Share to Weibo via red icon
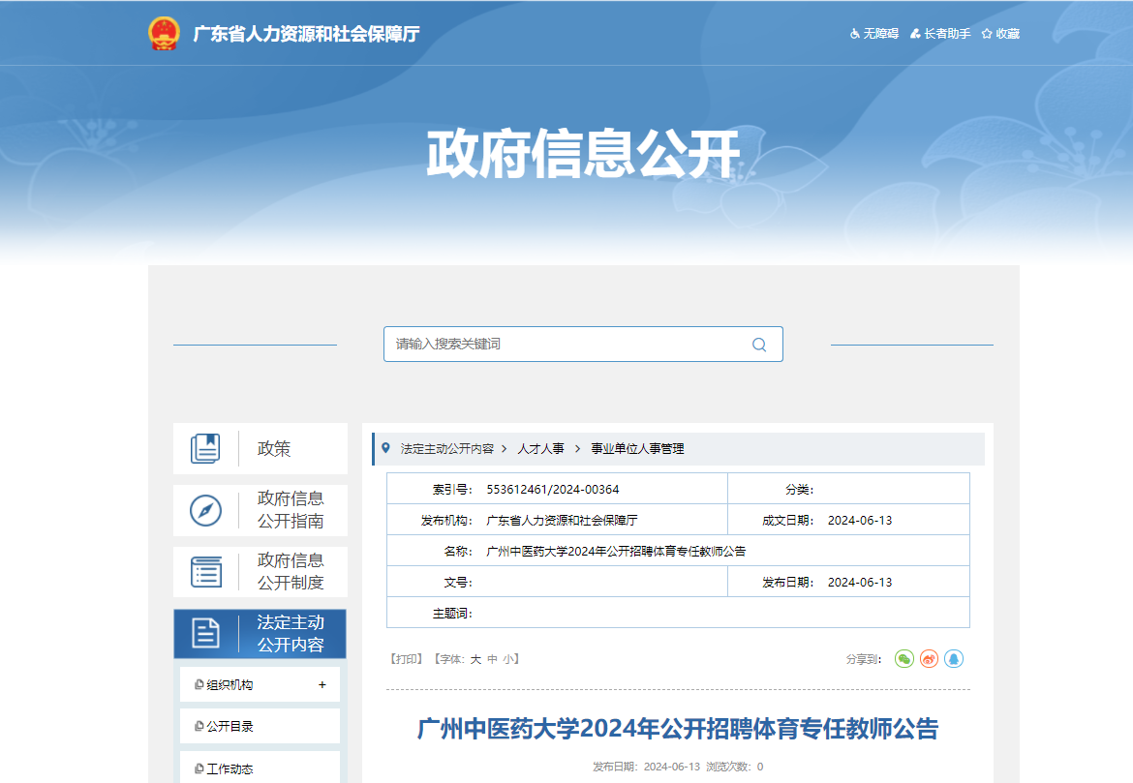Viewport: 1133px width, 783px height. (x=930, y=659)
